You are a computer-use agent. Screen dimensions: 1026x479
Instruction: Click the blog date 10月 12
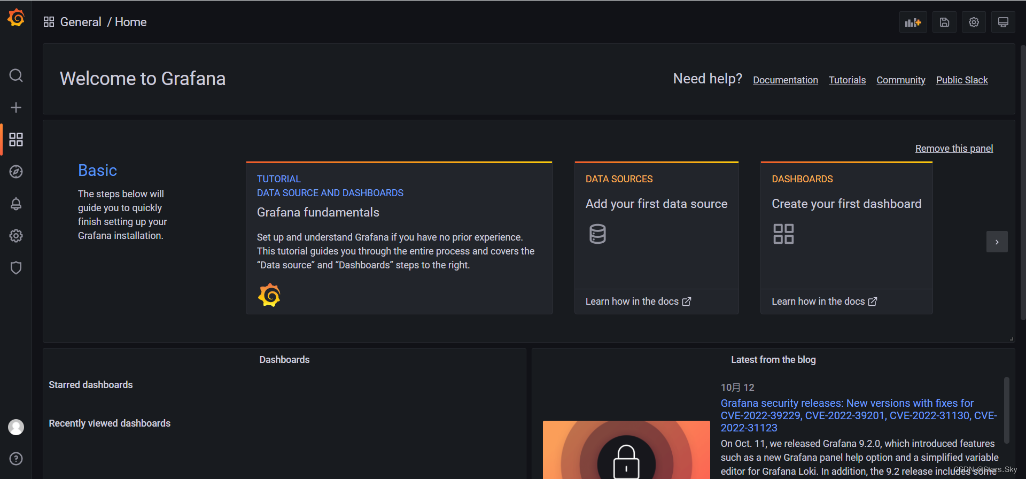pos(737,388)
